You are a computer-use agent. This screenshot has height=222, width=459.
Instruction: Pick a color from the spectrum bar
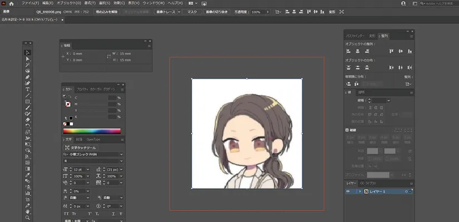tap(91, 131)
